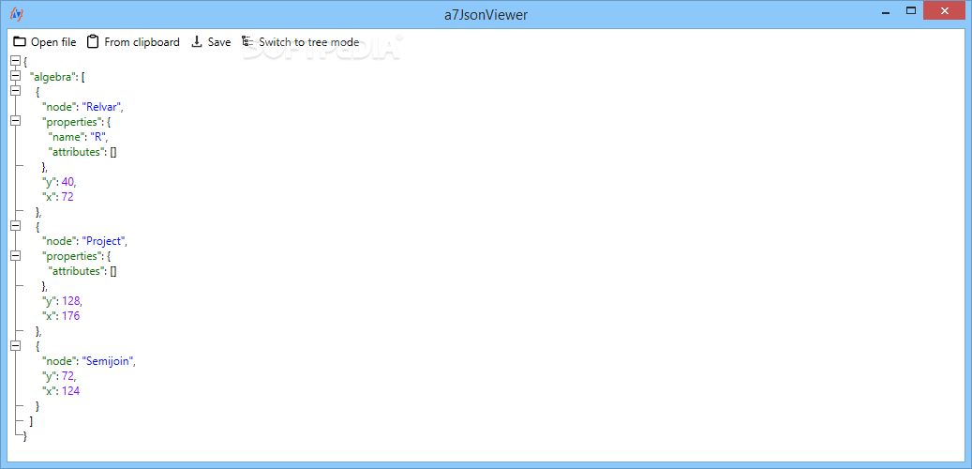
Task: Click the x value 124
Action: [x=70, y=391]
